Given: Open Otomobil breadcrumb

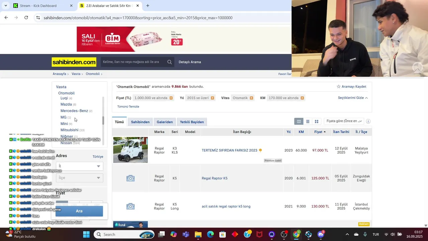Looking at the screenshot, I should (x=93, y=74).
